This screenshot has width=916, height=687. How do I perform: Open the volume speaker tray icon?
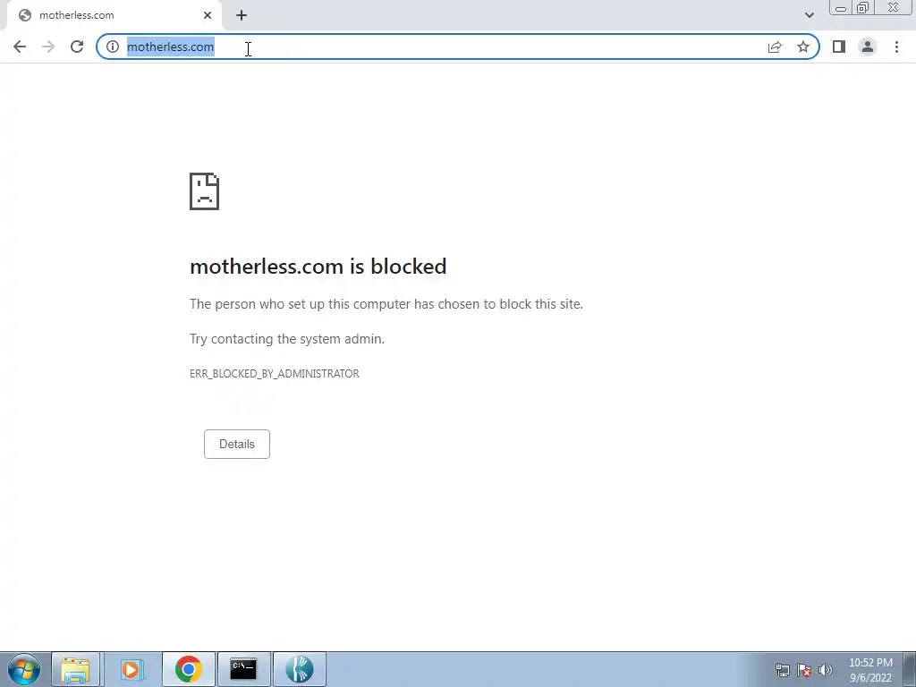point(826,670)
